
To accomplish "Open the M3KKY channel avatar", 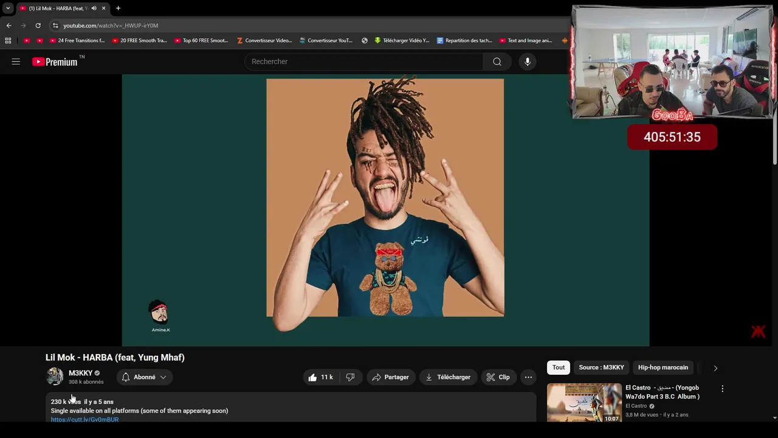I will [x=55, y=377].
